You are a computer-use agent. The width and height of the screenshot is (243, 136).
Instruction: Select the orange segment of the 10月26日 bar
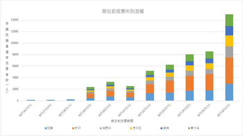[229, 71]
